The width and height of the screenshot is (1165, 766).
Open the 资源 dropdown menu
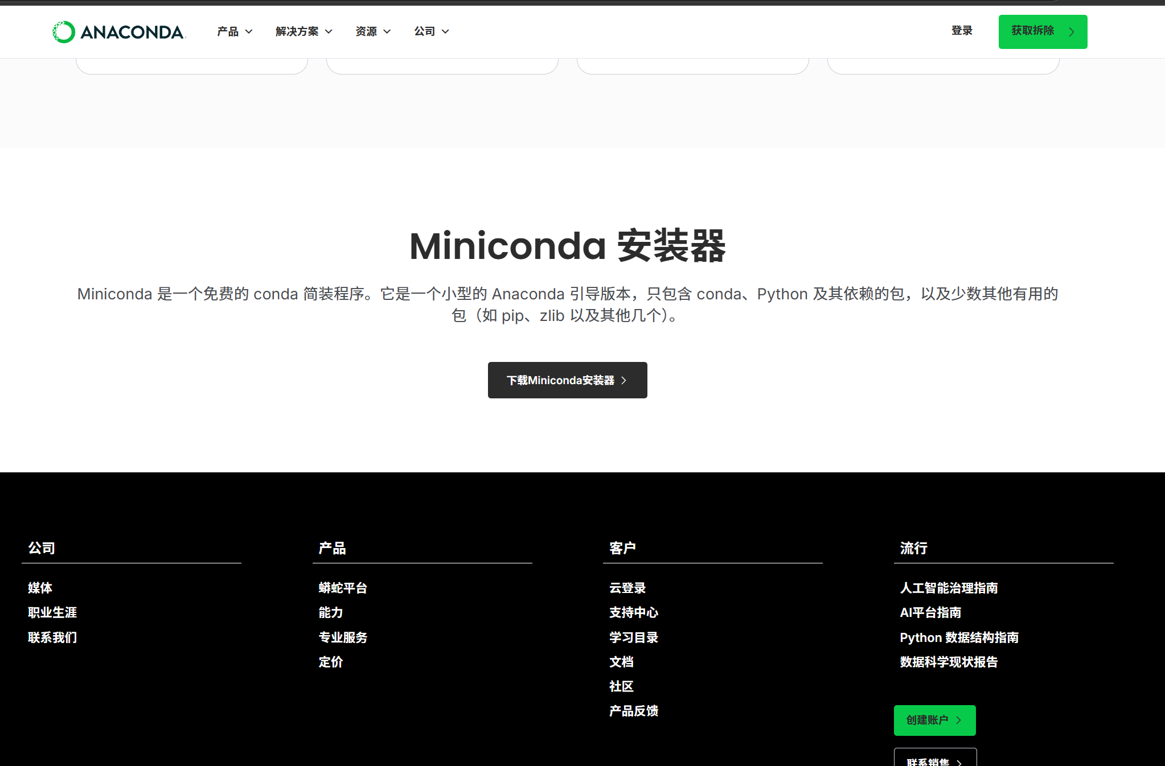(x=372, y=31)
